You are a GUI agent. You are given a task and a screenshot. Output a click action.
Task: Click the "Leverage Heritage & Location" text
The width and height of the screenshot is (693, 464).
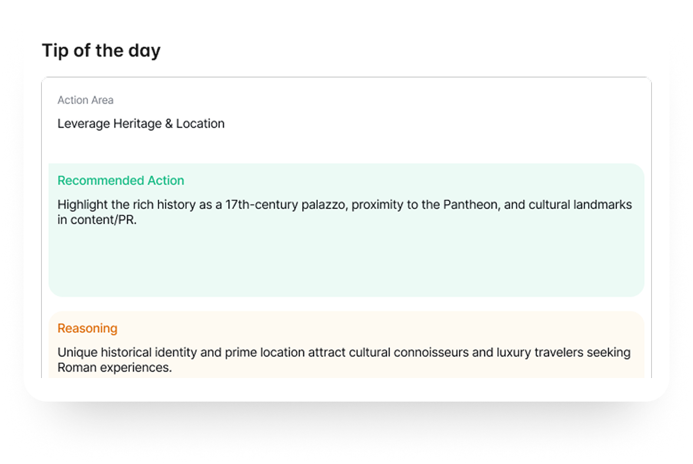[141, 124]
